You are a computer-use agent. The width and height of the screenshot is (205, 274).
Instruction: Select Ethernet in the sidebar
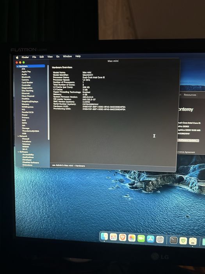[26, 93]
